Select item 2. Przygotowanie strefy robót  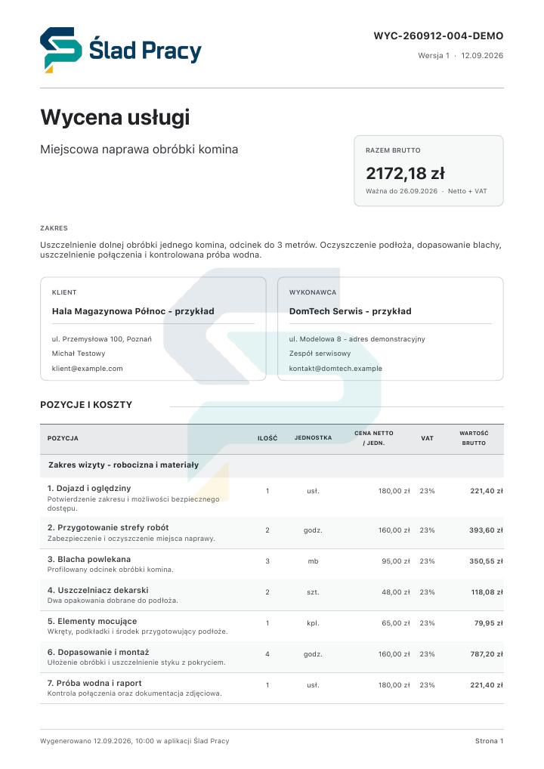pos(108,527)
